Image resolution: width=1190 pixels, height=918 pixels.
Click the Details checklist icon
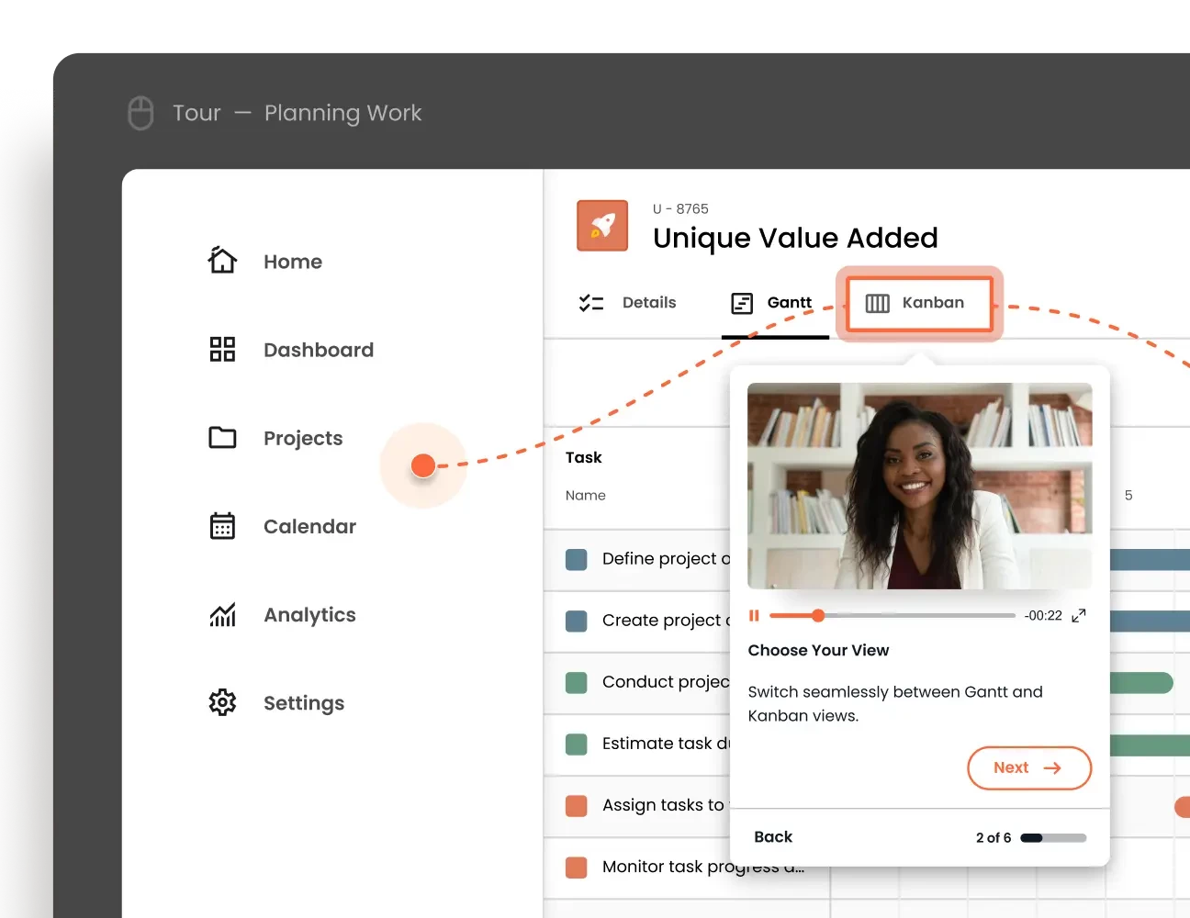click(591, 303)
